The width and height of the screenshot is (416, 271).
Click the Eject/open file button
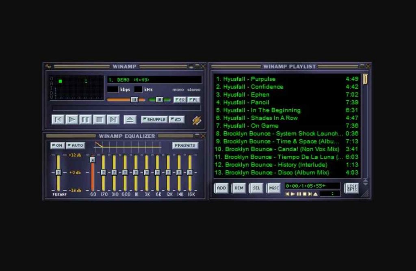coord(130,120)
